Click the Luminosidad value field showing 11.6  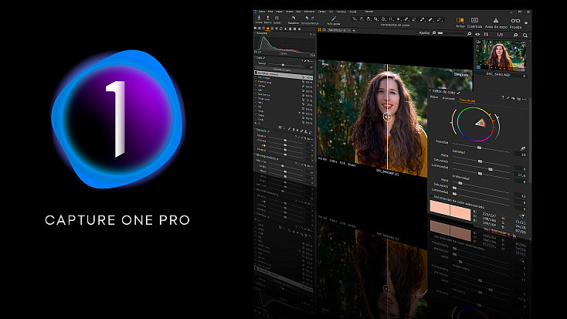[x=520, y=175]
